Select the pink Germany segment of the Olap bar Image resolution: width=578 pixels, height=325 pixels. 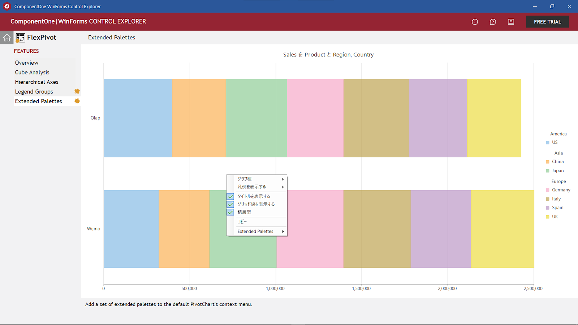pyautogui.click(x=315, y=118)
